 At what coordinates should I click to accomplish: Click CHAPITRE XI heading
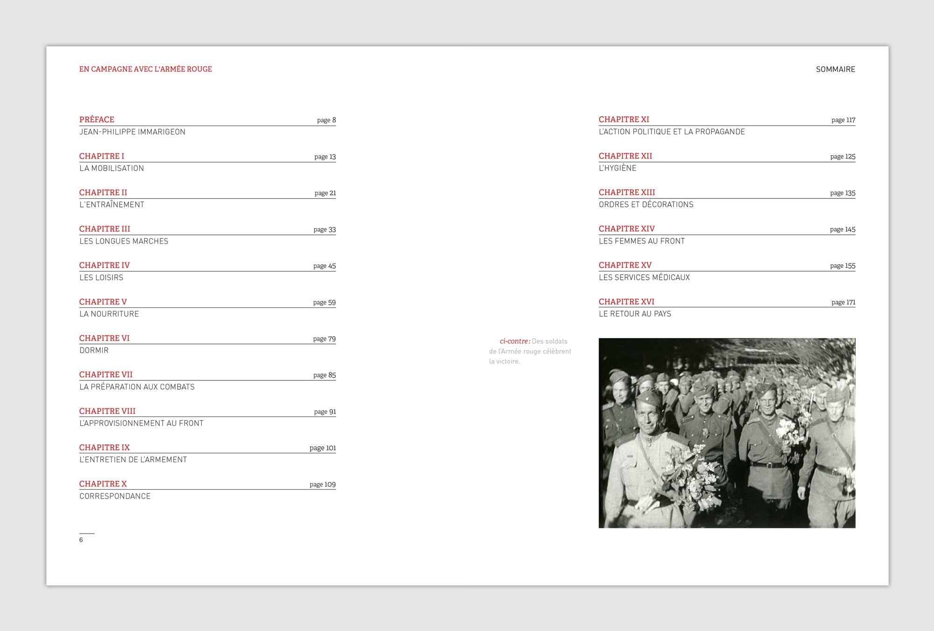point(624,119)
